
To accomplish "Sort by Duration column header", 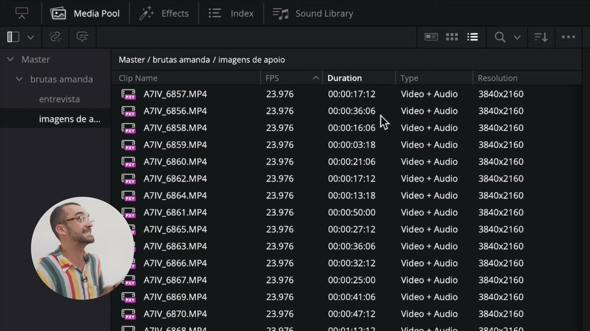I will pyautogui.click(x=344, y=78).
